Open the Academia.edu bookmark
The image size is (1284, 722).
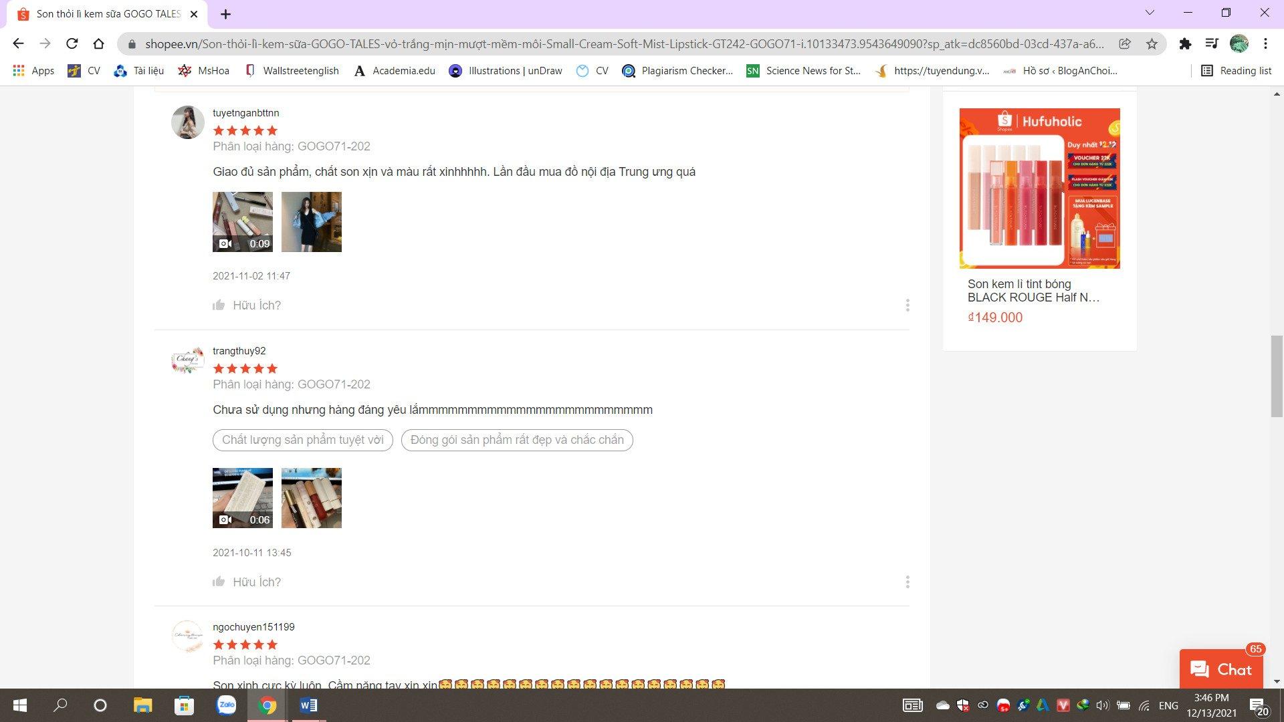(395, 71)
